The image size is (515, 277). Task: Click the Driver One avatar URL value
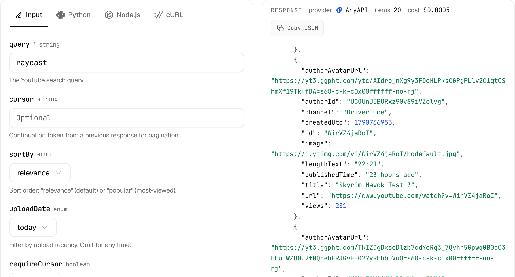pyautogui.click(x=388, y=86)
